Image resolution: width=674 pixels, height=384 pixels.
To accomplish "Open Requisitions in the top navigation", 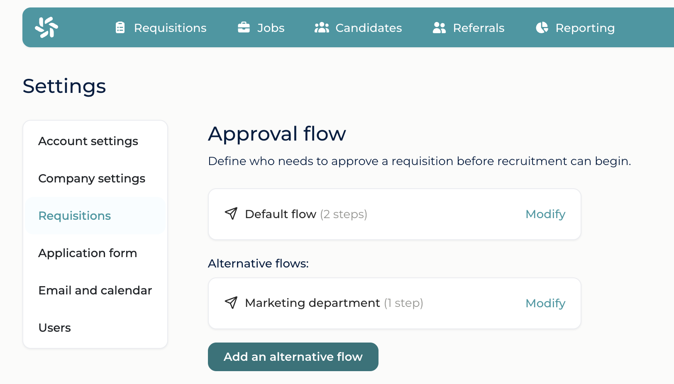I will pos(161,28).
